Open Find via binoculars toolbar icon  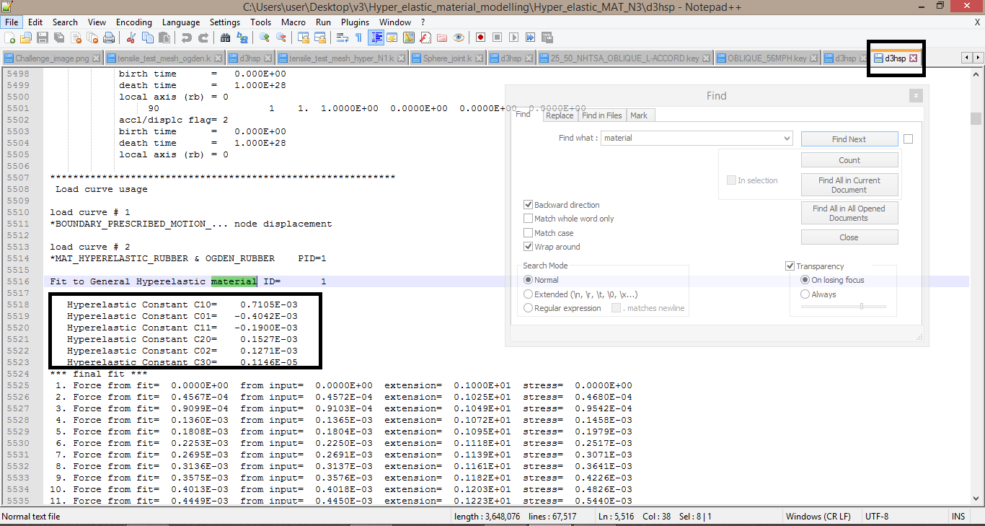pyautogui.click(x=225, y=38)
